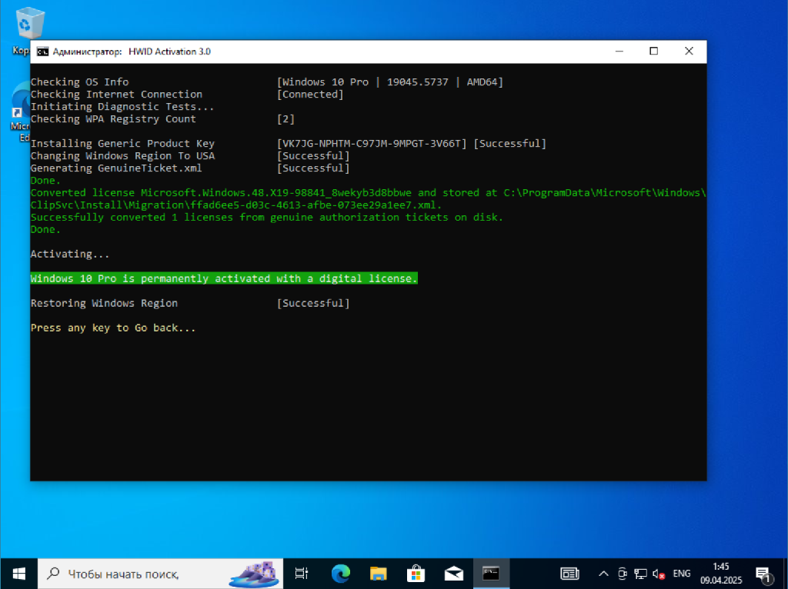Click "Checking WPA Registry Count" text
The width and height of the screenshot is (788, 589).
[113, 119]
